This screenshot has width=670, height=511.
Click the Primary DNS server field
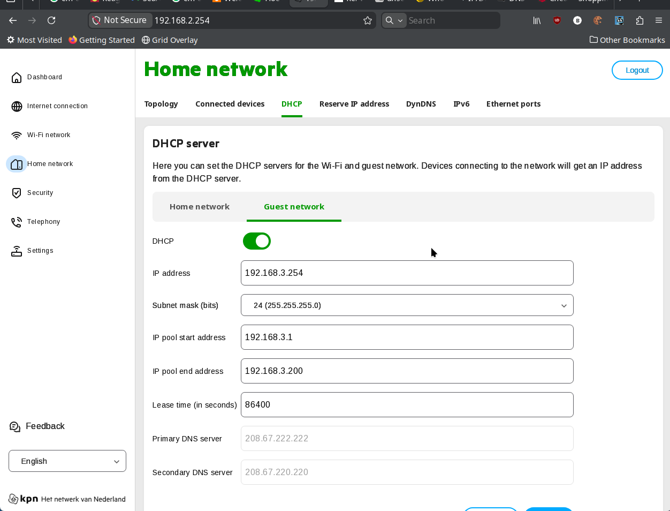click(407, 439)
